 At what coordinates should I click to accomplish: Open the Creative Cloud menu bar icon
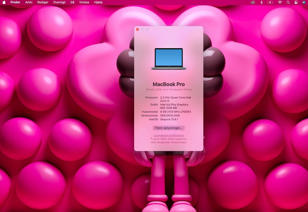pos(252,2)
